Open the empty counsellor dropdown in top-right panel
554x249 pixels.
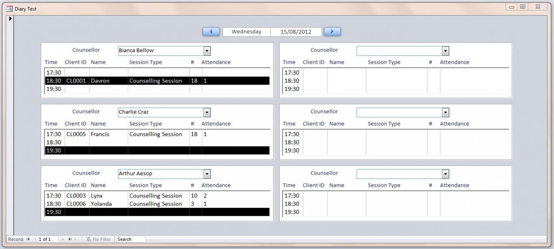point(445,50)
